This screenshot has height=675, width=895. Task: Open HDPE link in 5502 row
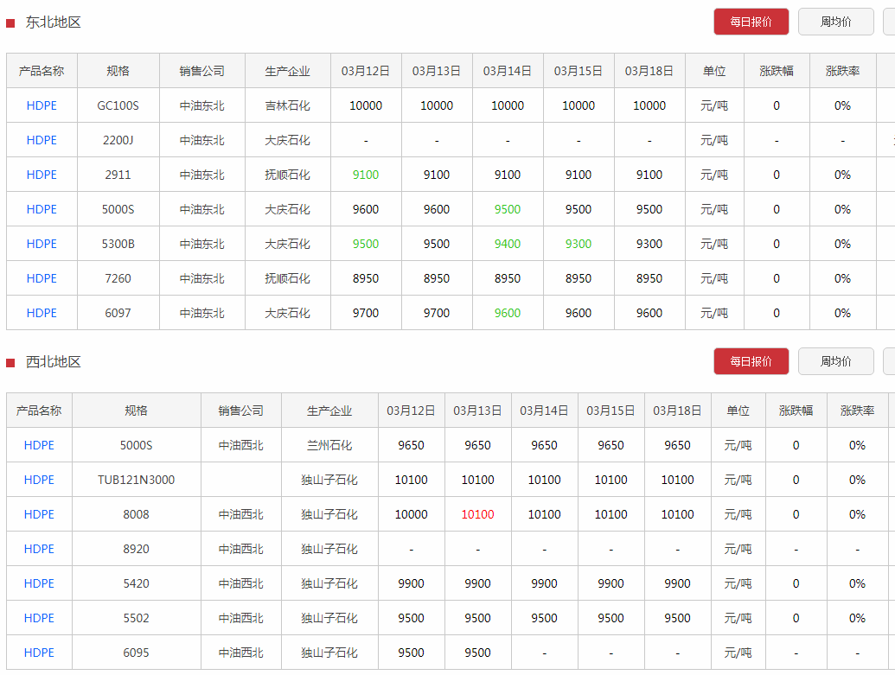tap(39, 618)
